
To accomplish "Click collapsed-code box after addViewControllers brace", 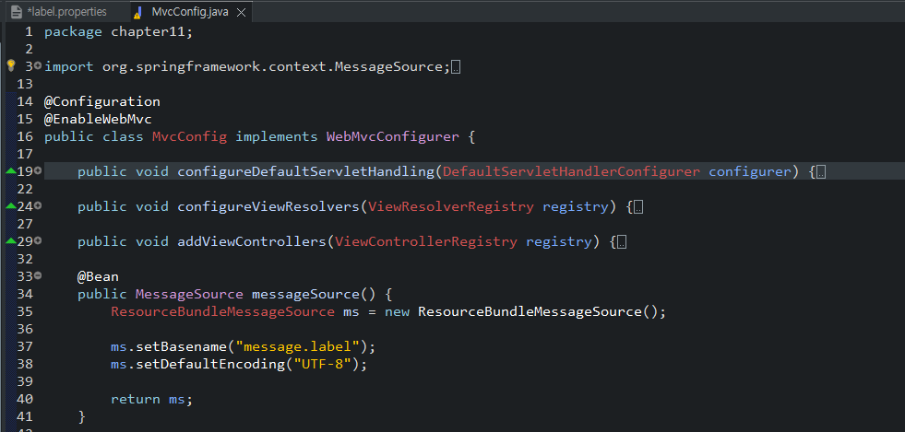I will click(622, 242).
